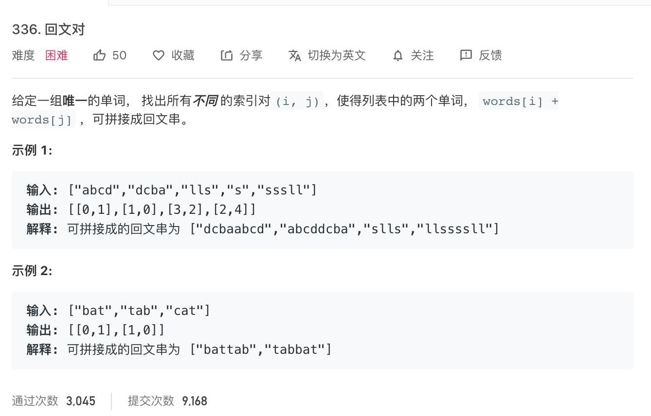Click the 示例 1 input line
The image size is (651, 416).
[172, 190]
